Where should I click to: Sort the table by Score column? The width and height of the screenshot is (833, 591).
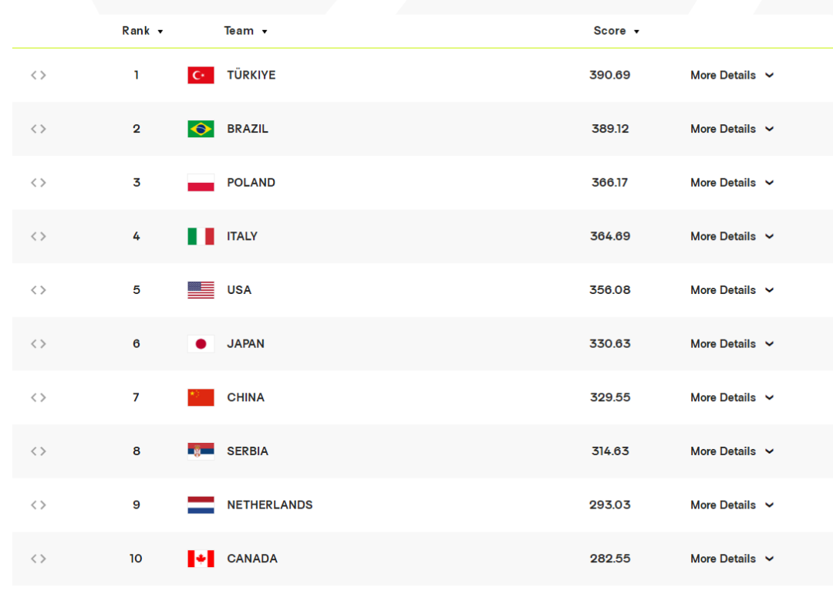coord(616,31)
